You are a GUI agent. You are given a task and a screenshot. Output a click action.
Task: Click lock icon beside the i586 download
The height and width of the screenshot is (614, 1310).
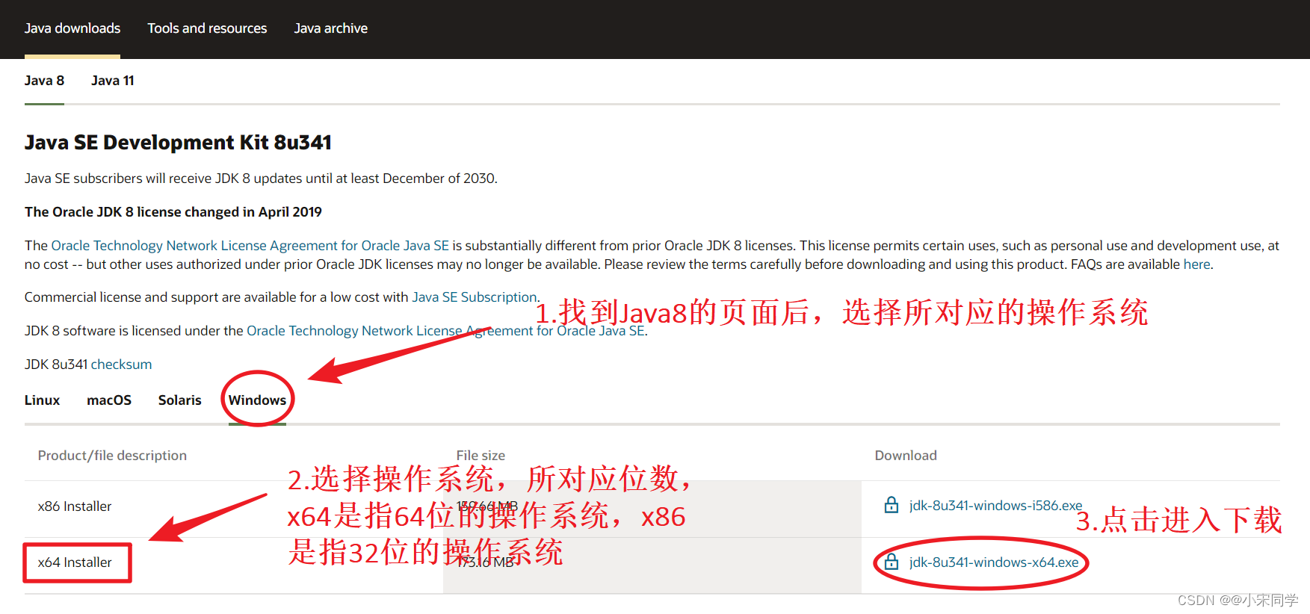tap(892, 505)
